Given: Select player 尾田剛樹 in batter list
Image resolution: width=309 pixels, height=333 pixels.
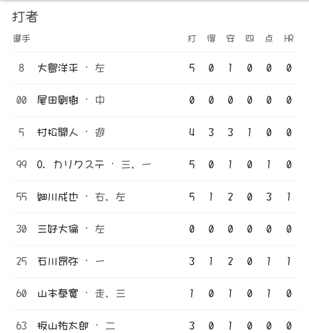Looking at the screenshot, I should 58,100.
